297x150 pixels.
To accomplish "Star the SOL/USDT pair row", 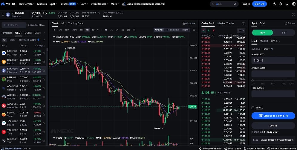I will (x=44, y=123).
